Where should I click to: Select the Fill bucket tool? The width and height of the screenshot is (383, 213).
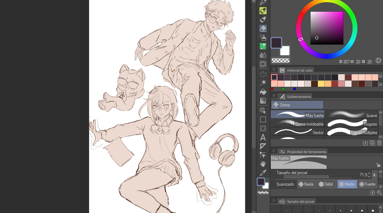tap(263, 92)
